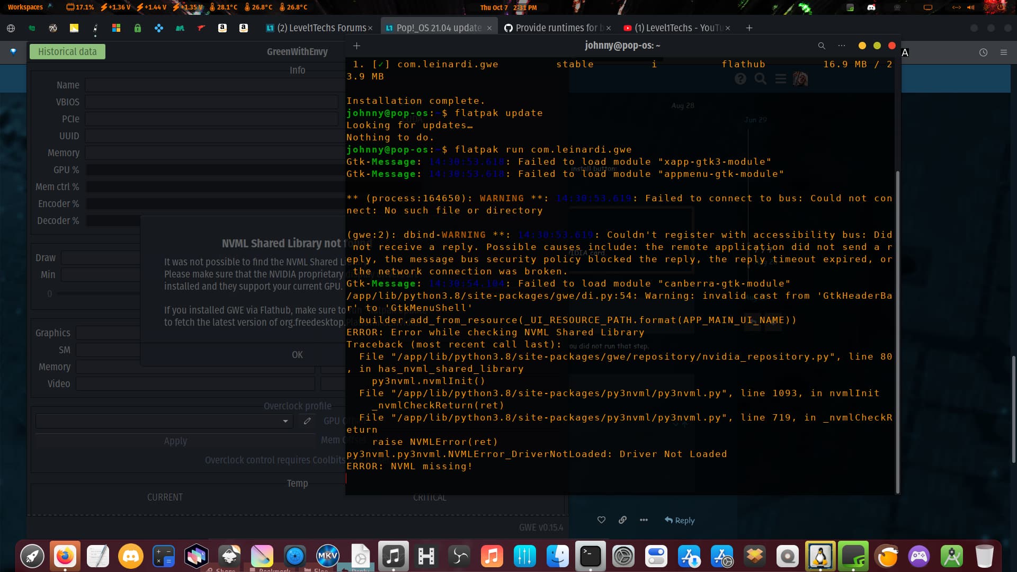Click the pencil edit icon beside Overclock profile
This screenshot has height=572, width=1017.
[307, 421]
